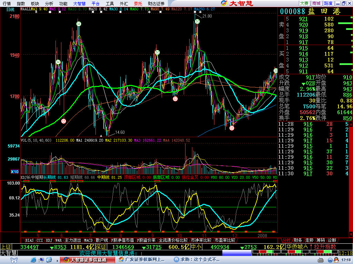The image size is (353, 264).
Task: Switch to the KDJ indicator tab
Action: tap(49, 240)
